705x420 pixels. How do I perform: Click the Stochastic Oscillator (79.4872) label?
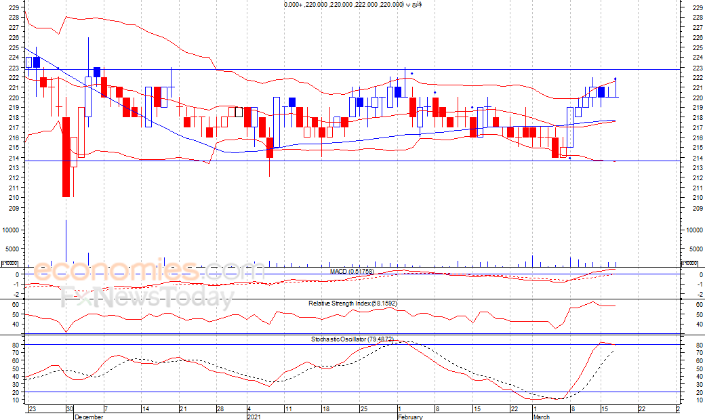[x=352, y=339]
